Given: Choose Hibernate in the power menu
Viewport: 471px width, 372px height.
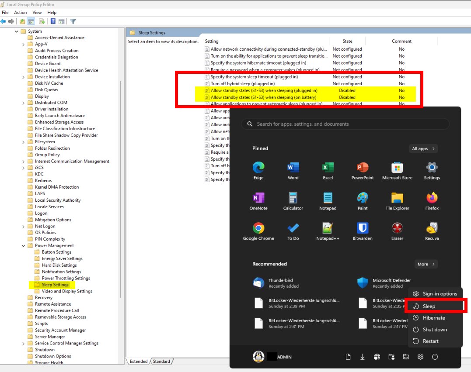Looking at the screenshot, I should (x=435, y=318).
